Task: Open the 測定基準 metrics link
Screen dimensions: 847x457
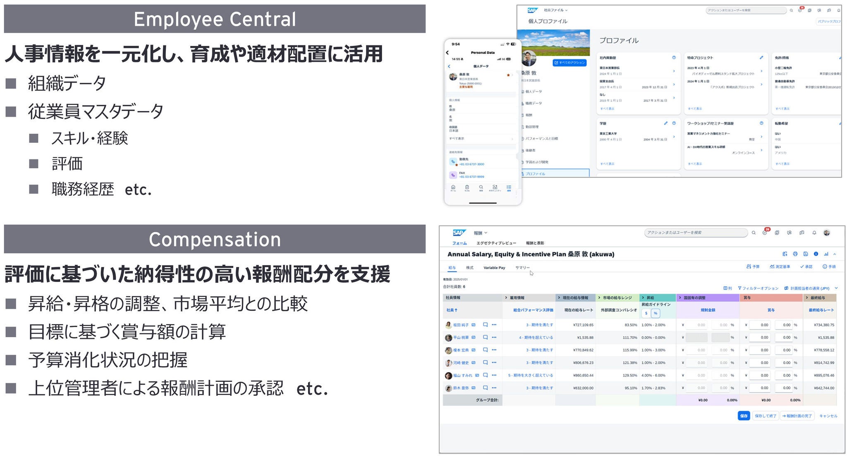Action: click(x=780, y=267)
